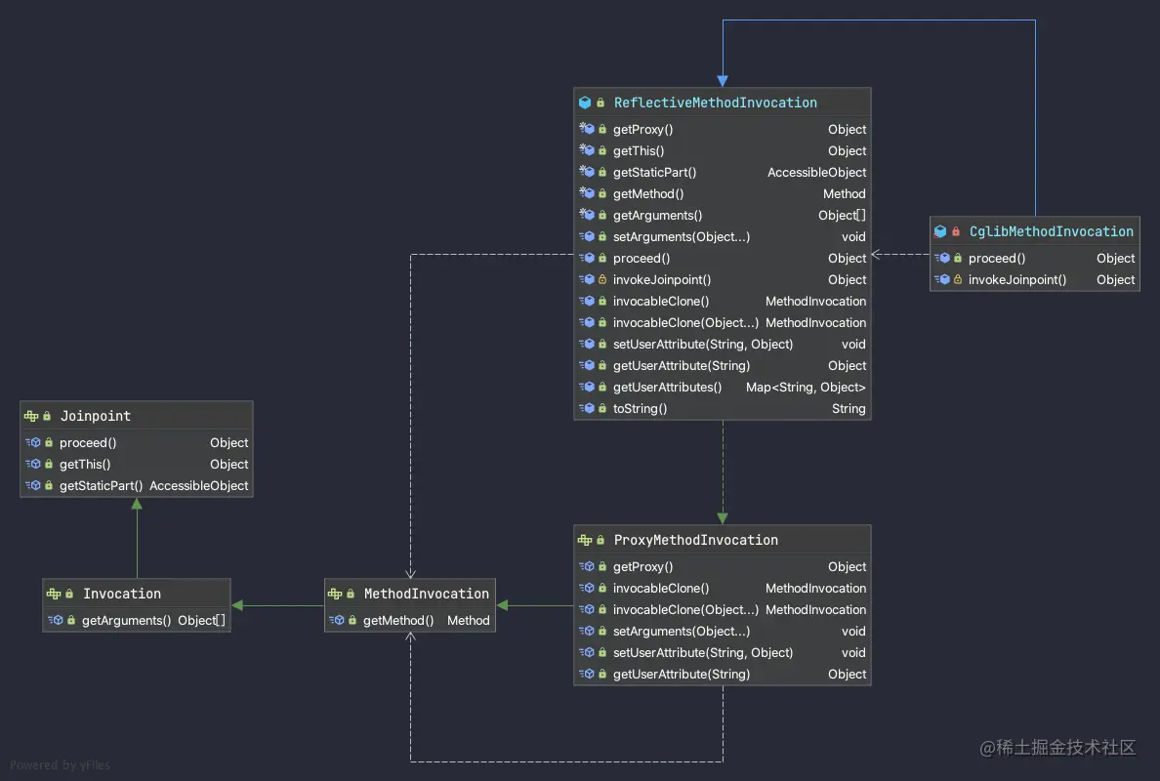
Task: Click invocableClone(Object...) in ReflectiveMethodInvocation
Action: pos(685,322)
